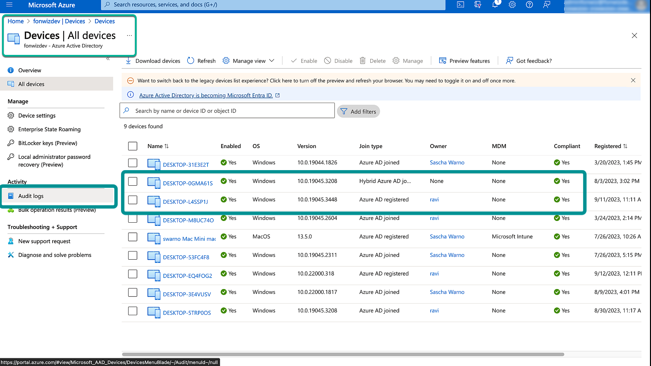Click the Download devices toolbar button
Screen dimensions: 651x366
153,61
